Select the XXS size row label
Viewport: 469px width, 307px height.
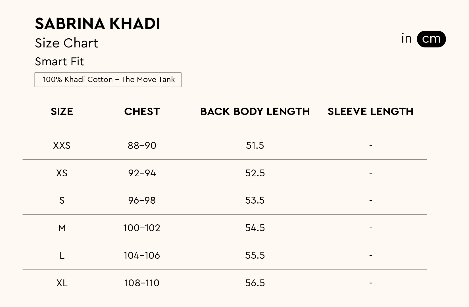point(62,146)
